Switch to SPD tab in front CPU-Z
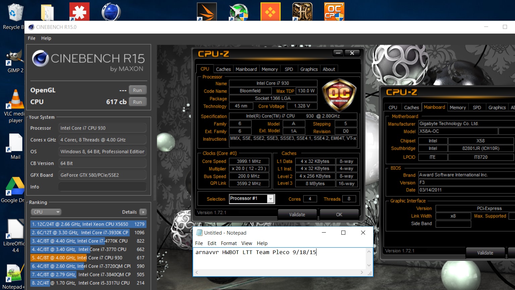The width and height of the screenshot is (515, 290). pos(289,69)
